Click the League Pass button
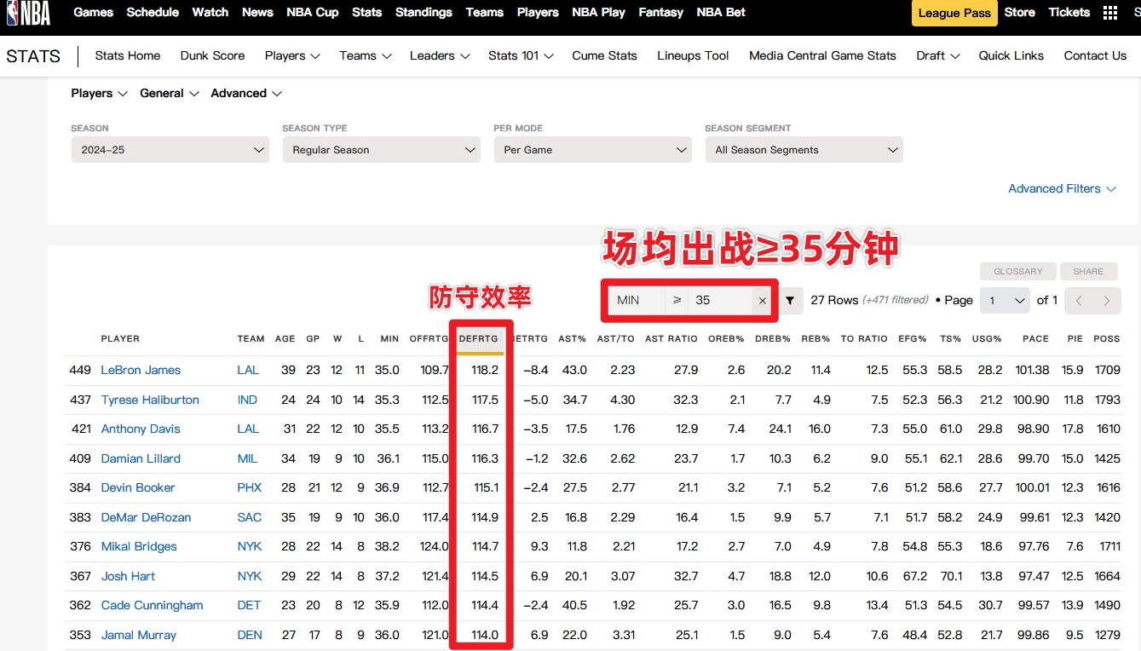Screen dimensions: 1141x651 (x=954, y=13)
